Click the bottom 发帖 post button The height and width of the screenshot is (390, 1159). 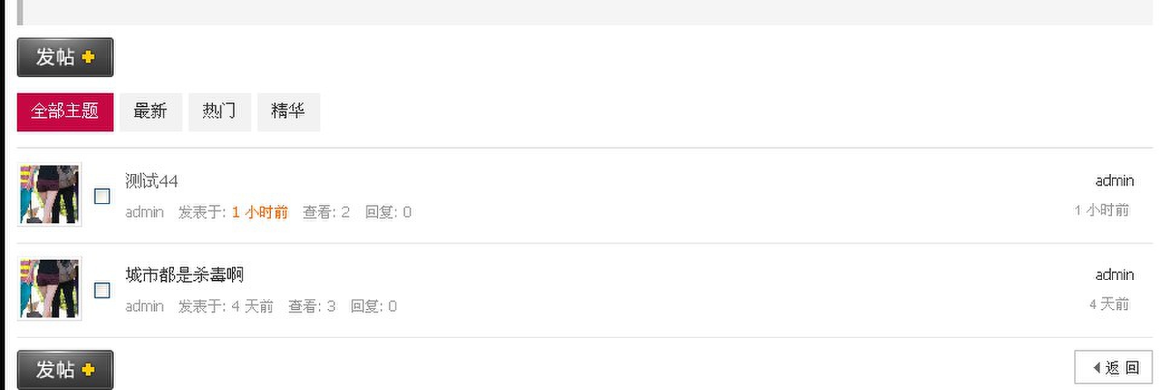(x=65, y=369)
